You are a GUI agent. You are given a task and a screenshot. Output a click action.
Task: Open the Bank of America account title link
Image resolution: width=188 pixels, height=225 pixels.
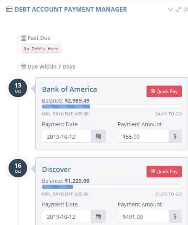pyautogui.click(x=69, y=89)
